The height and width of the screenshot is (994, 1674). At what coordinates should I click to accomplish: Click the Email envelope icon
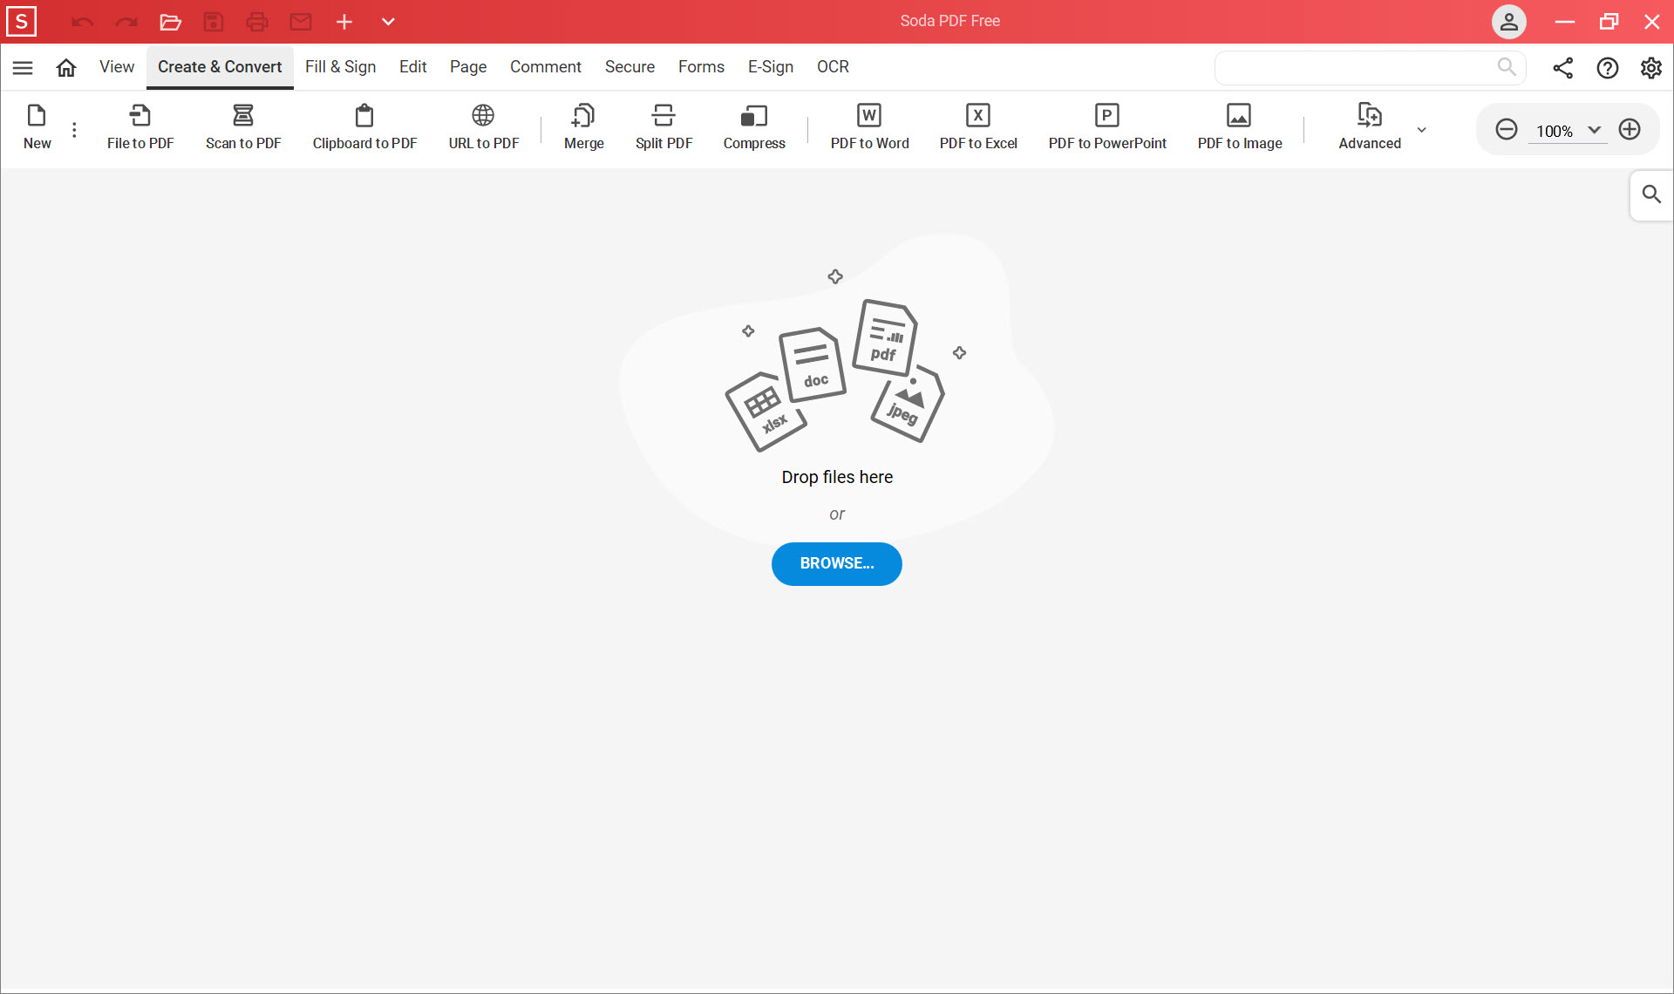tap(301, 22)
